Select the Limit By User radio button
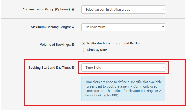The width and height of the screenshot is (187, 110). click(84, 50)
